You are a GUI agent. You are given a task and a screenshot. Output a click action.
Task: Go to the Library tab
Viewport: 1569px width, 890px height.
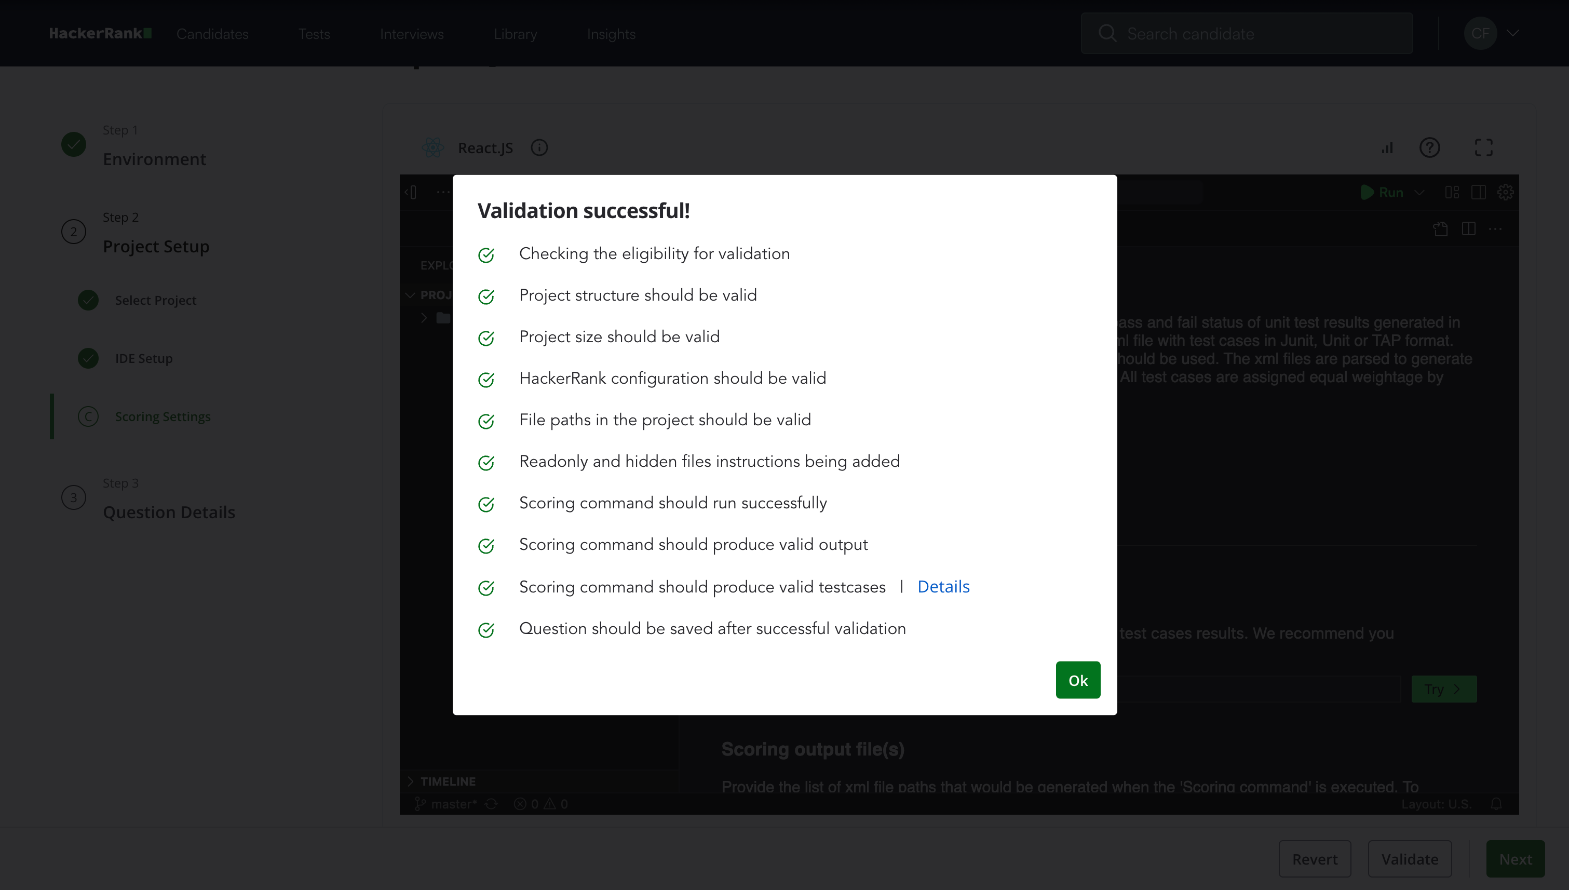click(515, 34)
